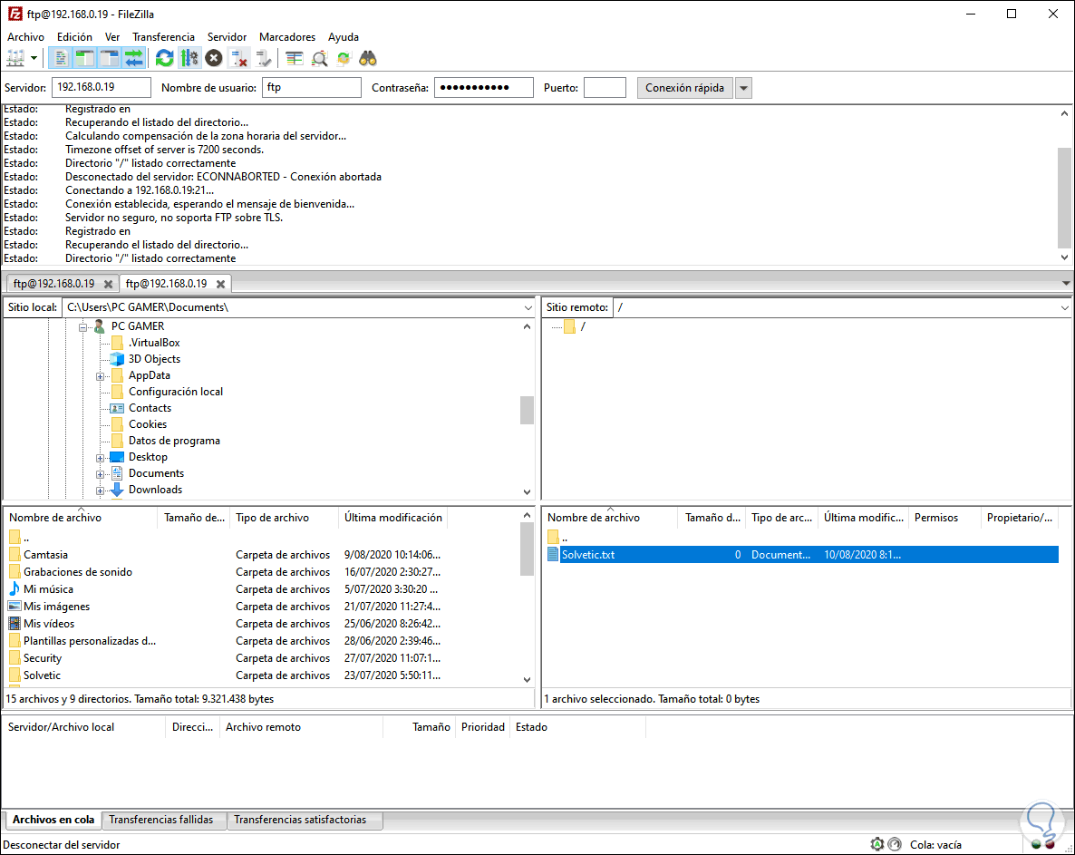This screenshot has height=855, width=1075.
Task: Focus the Servidor input field
Action: [101, 87]
